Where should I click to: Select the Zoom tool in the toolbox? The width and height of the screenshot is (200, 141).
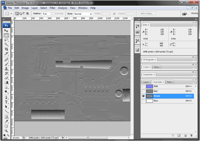(x=6, y=131)
